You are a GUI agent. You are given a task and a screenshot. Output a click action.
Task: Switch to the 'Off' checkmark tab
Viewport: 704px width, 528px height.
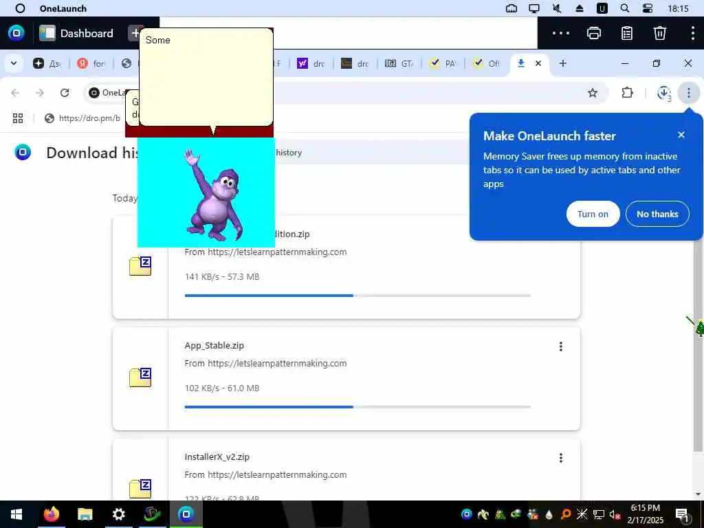click(487, 64)
